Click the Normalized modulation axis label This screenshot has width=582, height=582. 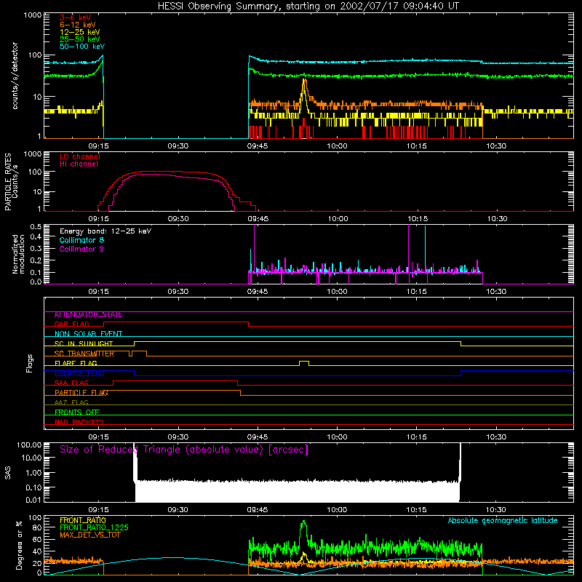pyautogui.click(x=18, y=254)
